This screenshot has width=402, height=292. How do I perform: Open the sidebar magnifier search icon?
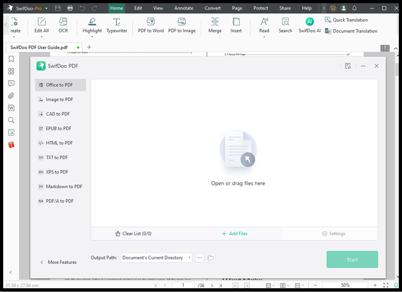(11, 120)
